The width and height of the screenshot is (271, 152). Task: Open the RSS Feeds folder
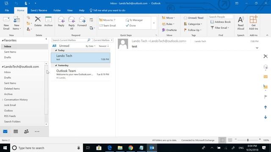click(x=10, y=116)
